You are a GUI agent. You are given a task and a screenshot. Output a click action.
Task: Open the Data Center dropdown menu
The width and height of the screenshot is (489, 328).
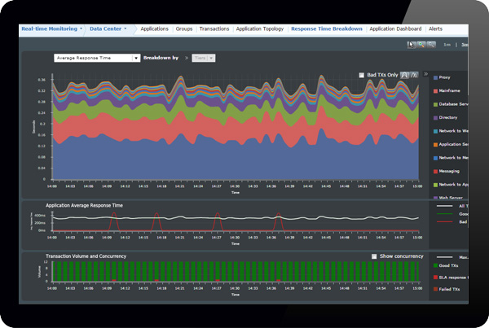(108, 28)
